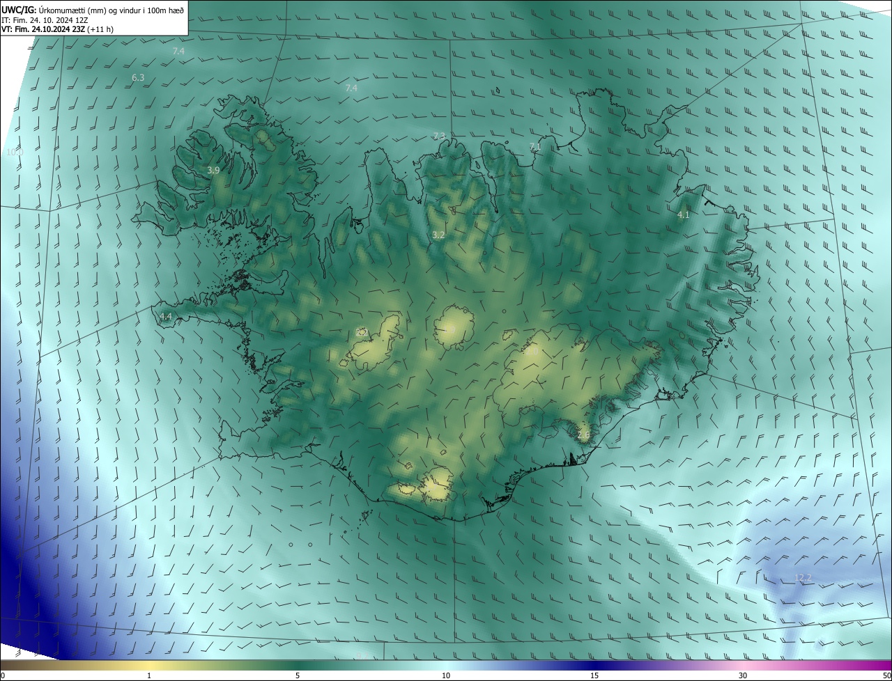This screenshot has width=892, height=681.
Task: Select the 12.2 value label offshore southeast
Action: click(803, 578)
